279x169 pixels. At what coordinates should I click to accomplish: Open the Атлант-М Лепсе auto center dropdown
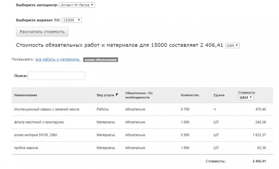coord(77,5)
